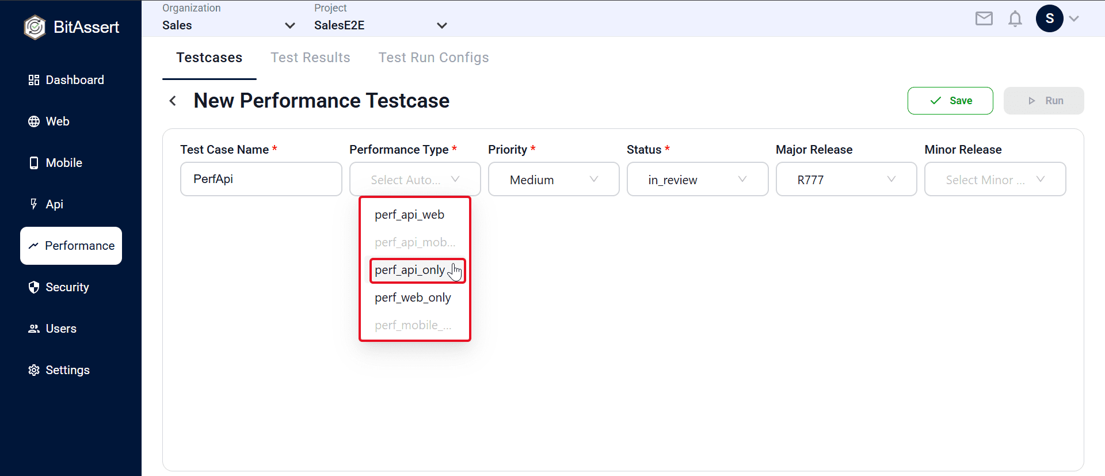This screenshot has height=476, width=1105.
Task: Open Settings in the sidebar
Action: point(71,370)
